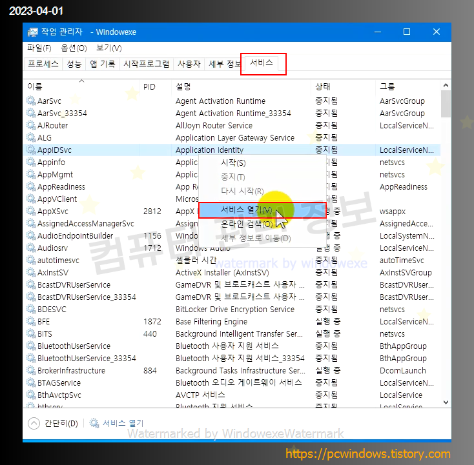Click the icon beside BTAGService
Image resolution: width=474 pixels, height=465 pixels.
coord(31,382)
